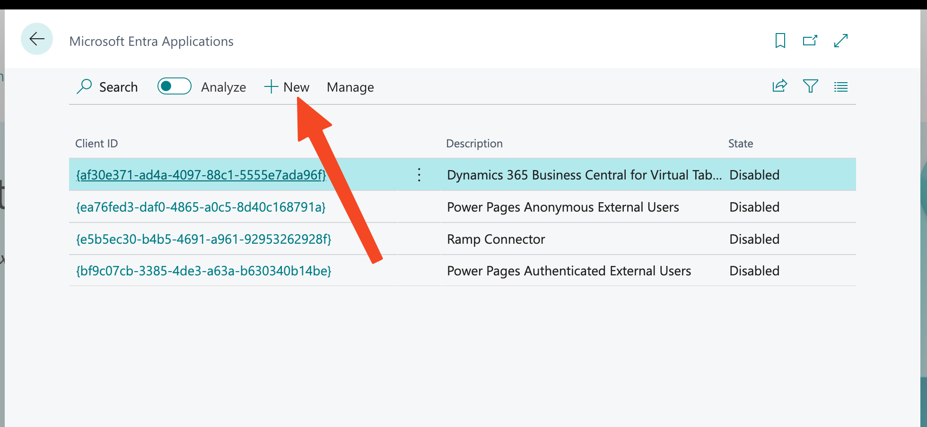
Task: Bookmark this page with the bookmark icon
Action: (x=780, y=41)
